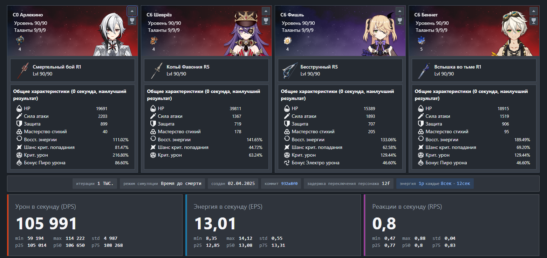Click Беннет's Pyro damage bonus icon

click(x=421, y=163)
